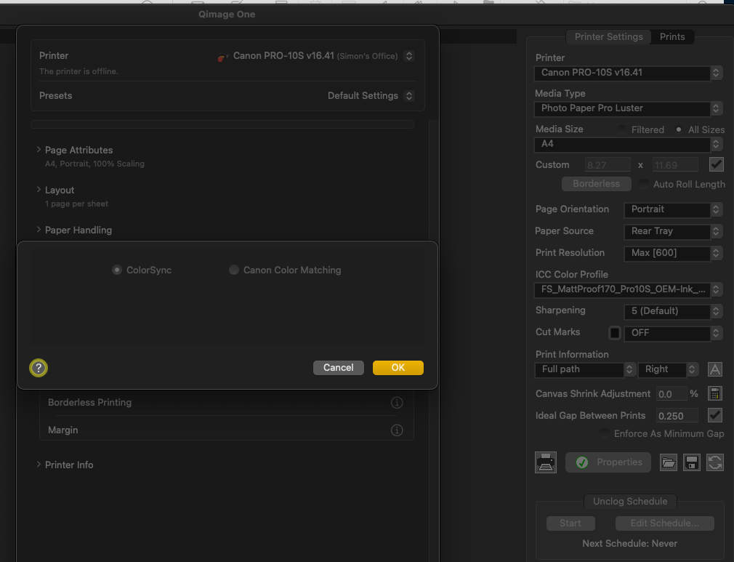Screen dimensions: 734x562
Task: Open the font settings letter A icon
Action: tap(715, 369)
